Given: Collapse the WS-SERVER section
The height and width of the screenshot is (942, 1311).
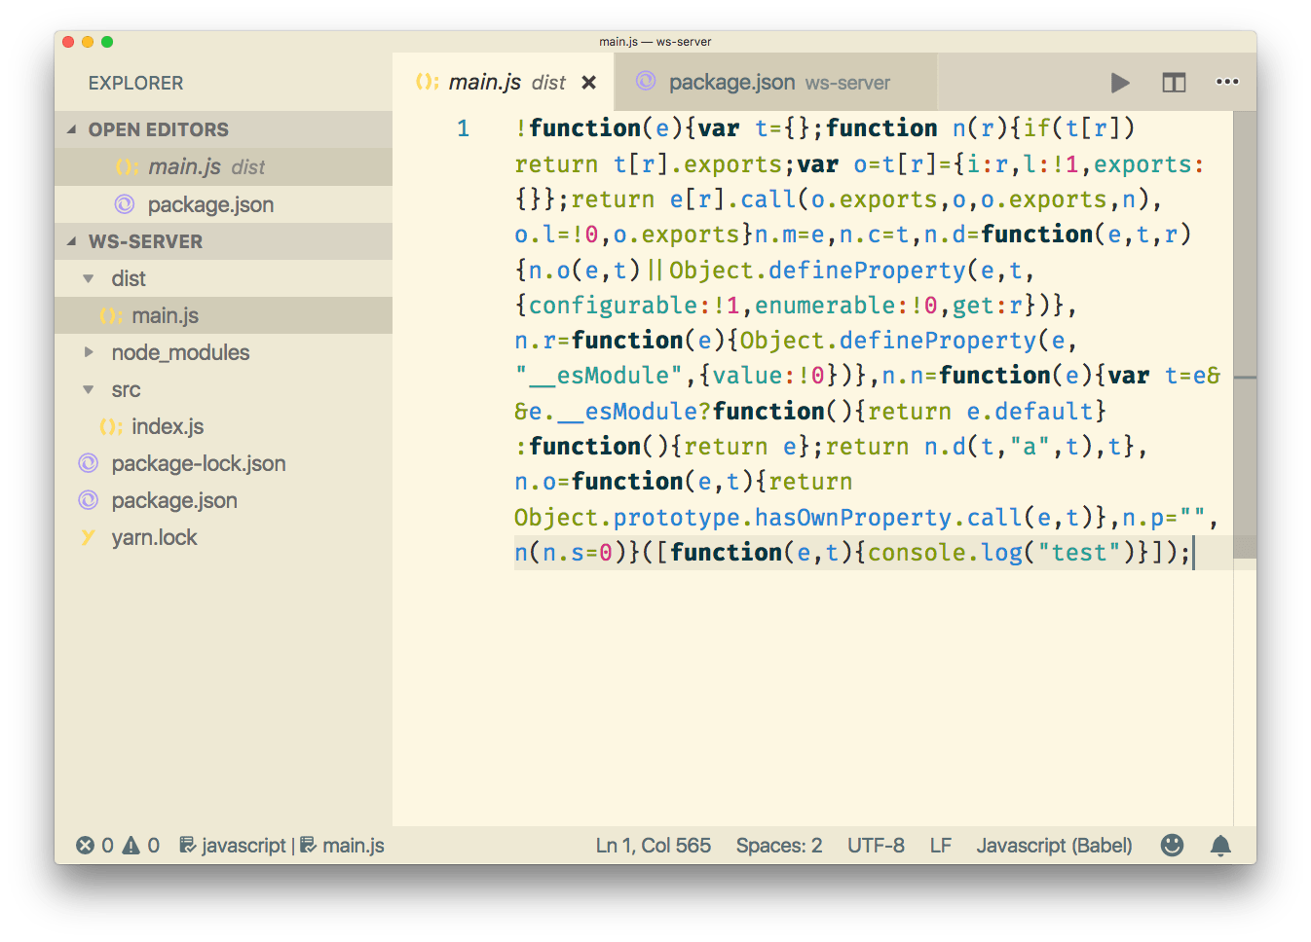Looking at the screenshot, I should 72,241.
